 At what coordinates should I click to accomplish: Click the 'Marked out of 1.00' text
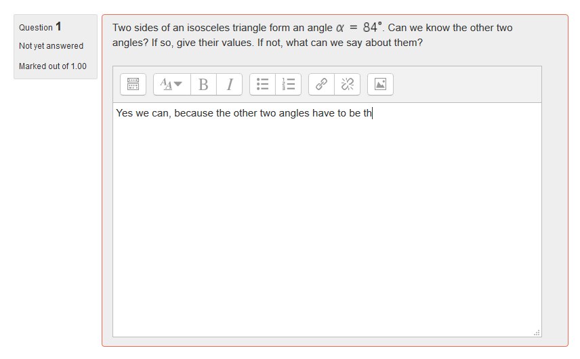53,66
